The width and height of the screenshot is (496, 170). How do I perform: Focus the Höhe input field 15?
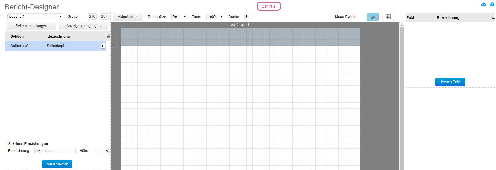[101, 151]
